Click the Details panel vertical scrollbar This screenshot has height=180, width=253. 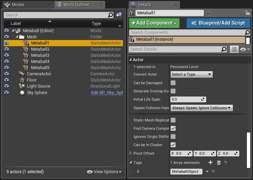(249, 150)
